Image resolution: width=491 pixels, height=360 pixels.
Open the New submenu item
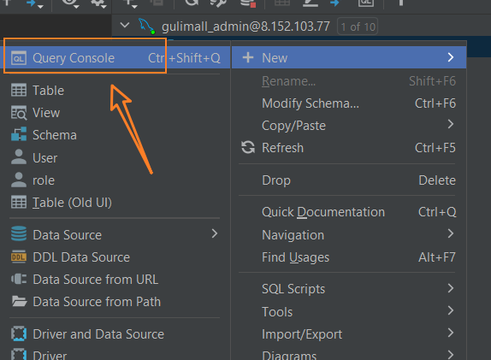point(349,57)
